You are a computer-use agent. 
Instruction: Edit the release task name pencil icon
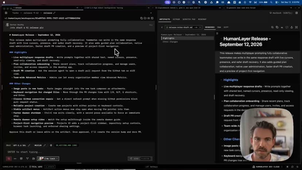[54, 13]
